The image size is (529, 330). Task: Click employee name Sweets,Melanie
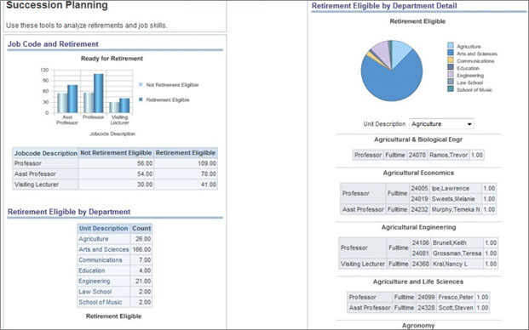tap(453, 199)
